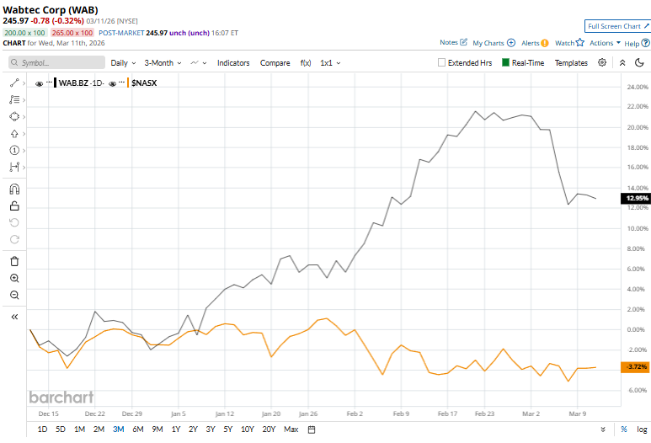Image resolution: width=651 pixels, height=443 pixels.
Task: Select the measure price range tool
Action: pos(14,167)
